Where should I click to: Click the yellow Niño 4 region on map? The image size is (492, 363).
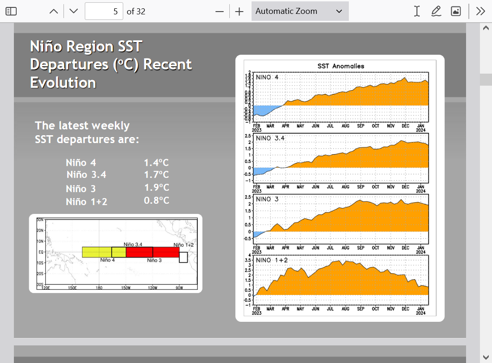97,252
